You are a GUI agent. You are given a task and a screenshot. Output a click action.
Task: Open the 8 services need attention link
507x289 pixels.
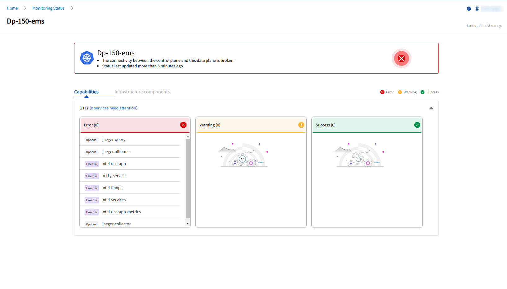(x=113, y=108)
